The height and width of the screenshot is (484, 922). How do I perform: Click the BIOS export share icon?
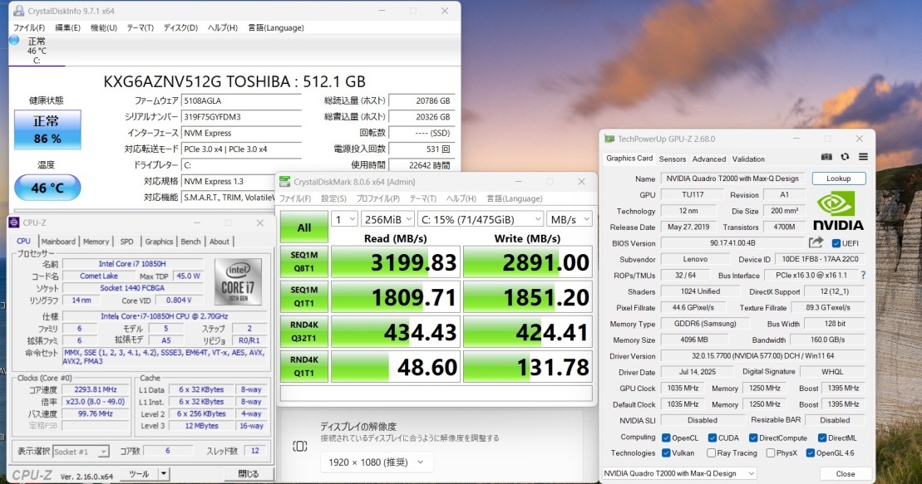816,242
